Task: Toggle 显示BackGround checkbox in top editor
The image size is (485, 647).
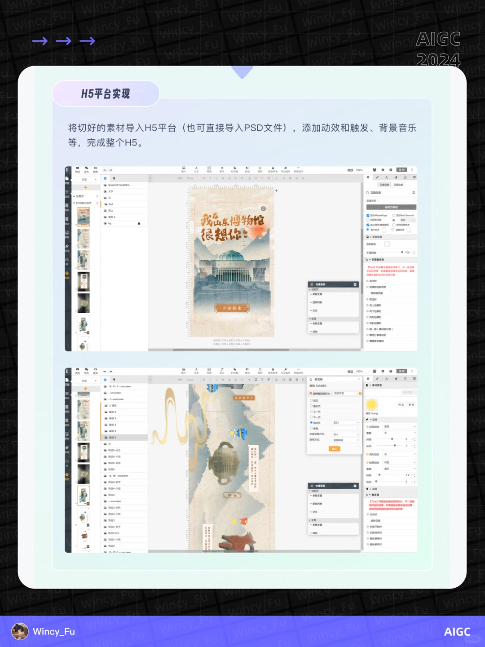Action: [394, 216]
